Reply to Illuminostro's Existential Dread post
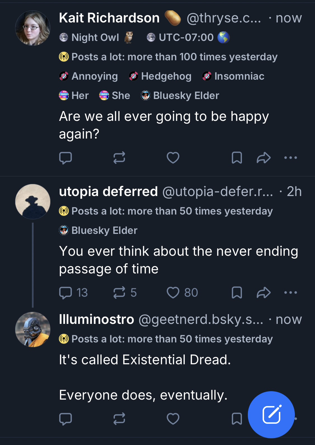This screenshot has height=445, width=315. [x=66, y=419]
